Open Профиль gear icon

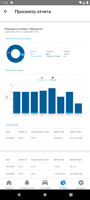[81, 183]
